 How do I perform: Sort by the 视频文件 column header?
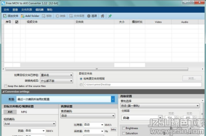pos(50,22)
